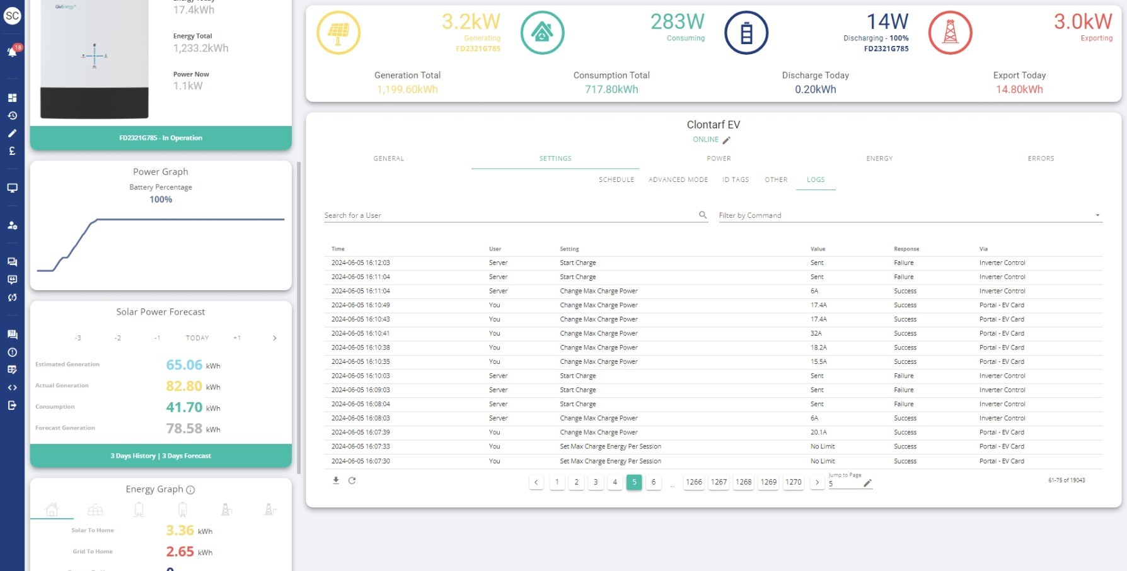Select the battery status circle icon
The width and height of the screenshot is (1127, 571).
(x=746, y=32)
